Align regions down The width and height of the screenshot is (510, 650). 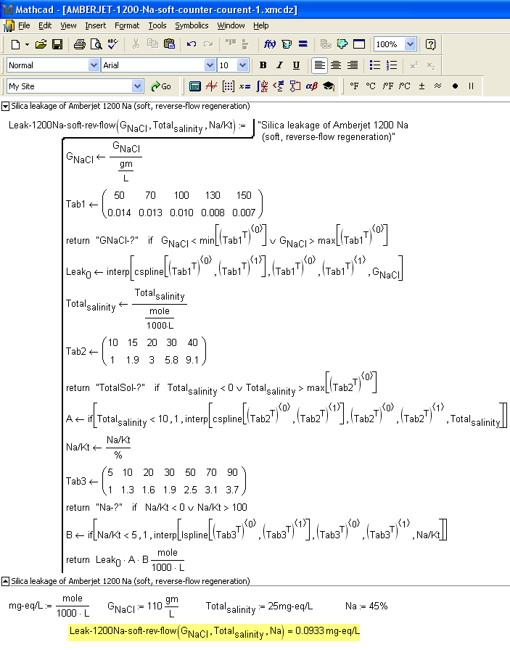[x=244, y=44]
